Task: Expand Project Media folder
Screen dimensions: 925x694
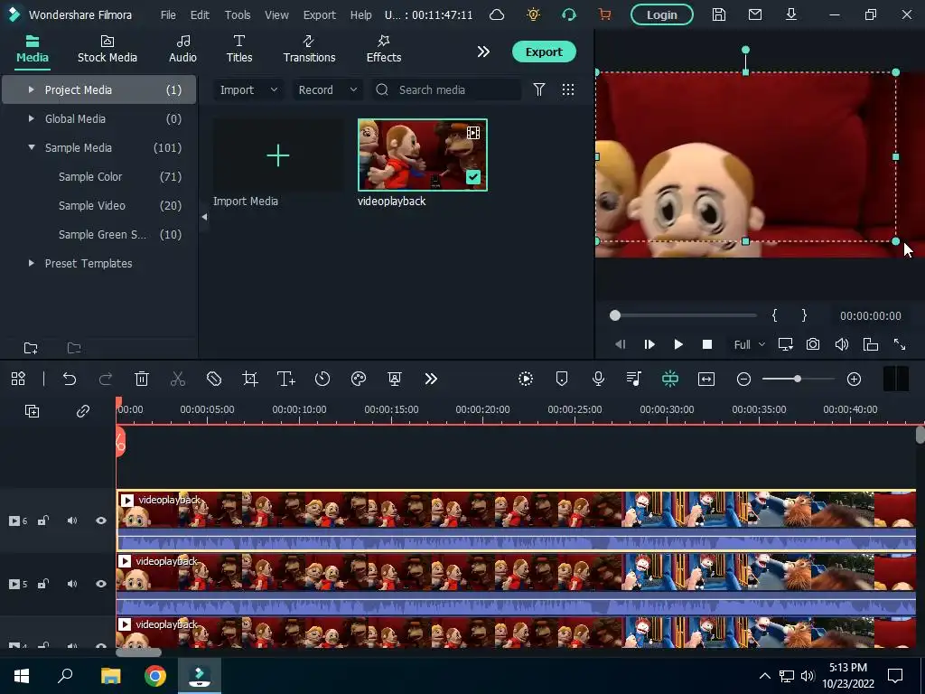Action: coord(31,89)
